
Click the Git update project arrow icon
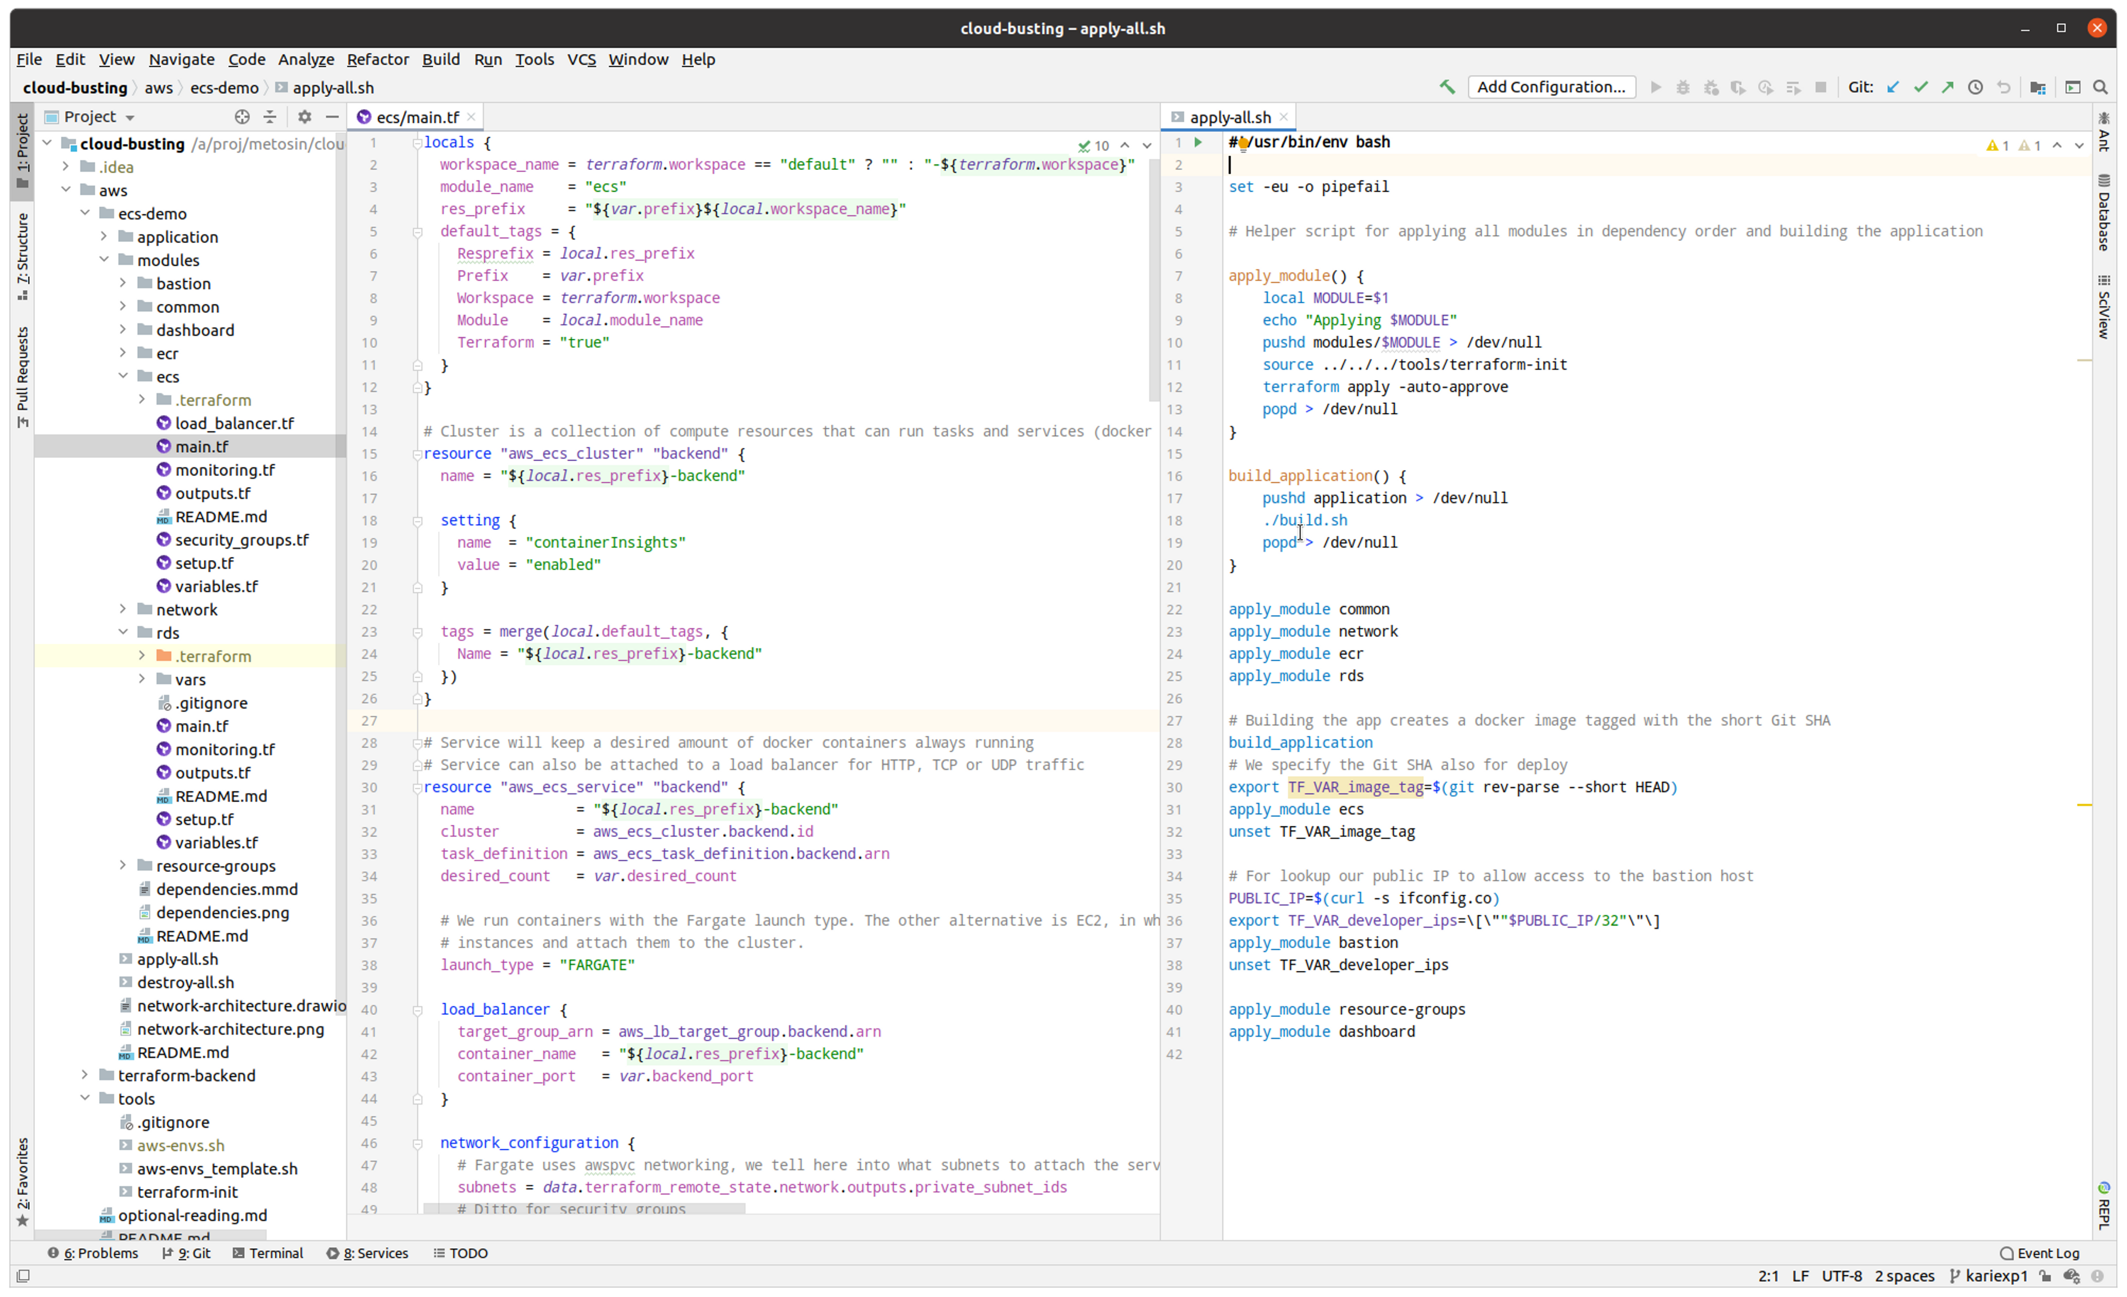pos(1892,87)
